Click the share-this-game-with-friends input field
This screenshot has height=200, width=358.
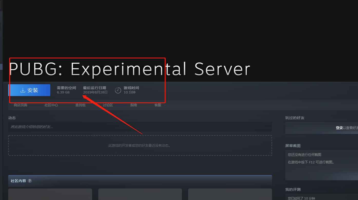coord(140,127)
